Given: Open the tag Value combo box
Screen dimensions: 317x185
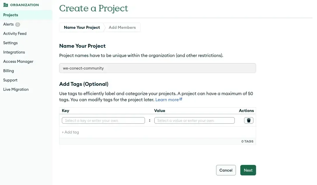Looking at the screenshot, I should pos(194,120).
